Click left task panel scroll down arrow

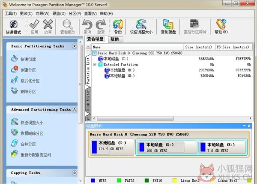coord(81,181)
